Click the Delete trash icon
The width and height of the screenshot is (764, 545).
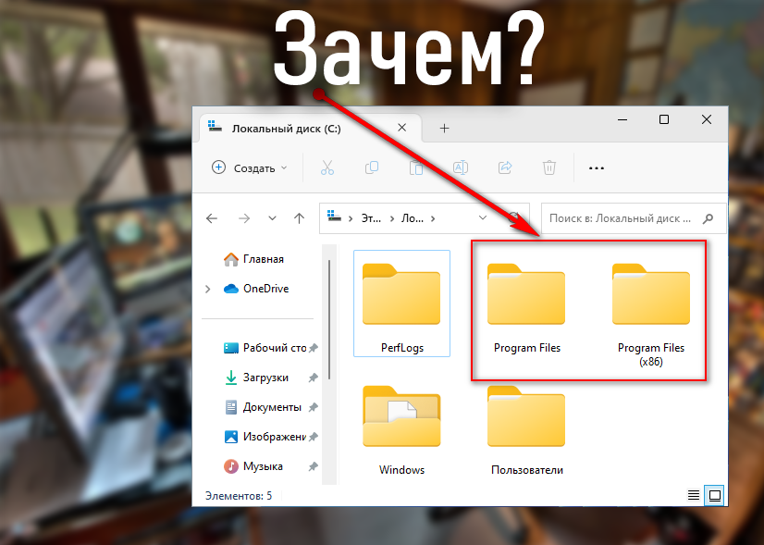click(549, 167)
